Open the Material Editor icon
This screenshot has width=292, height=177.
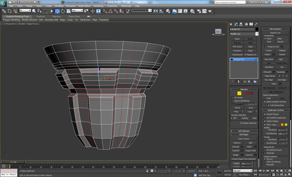click(x=192, y=11)
